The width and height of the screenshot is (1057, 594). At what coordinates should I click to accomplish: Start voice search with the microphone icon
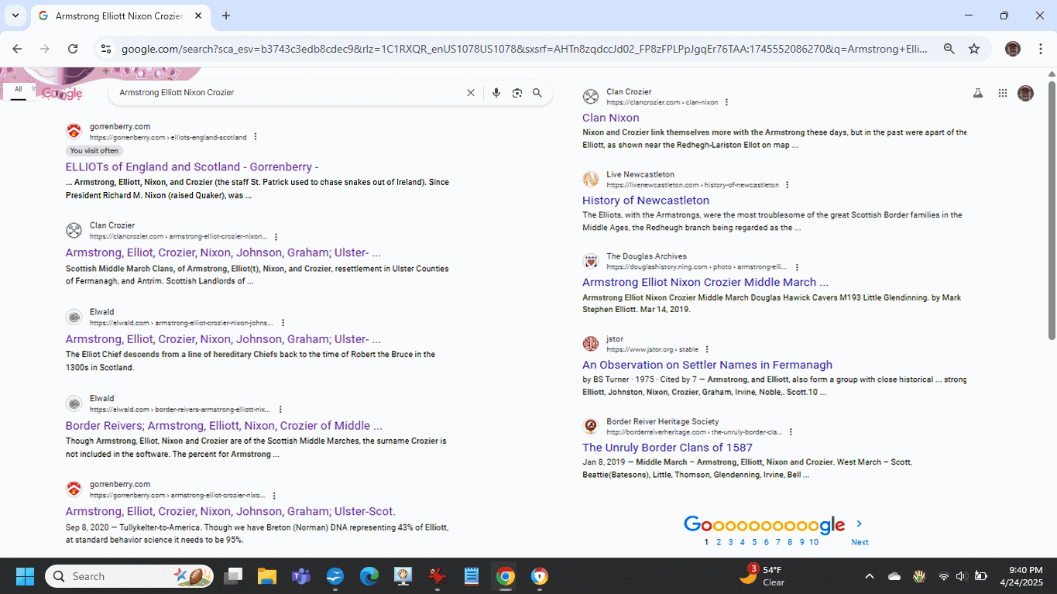(x=496, y=93)
